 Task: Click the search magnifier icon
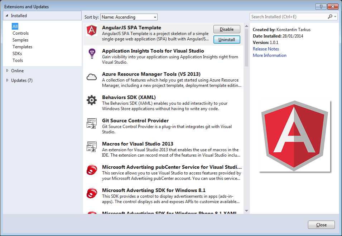click(329, 16)
